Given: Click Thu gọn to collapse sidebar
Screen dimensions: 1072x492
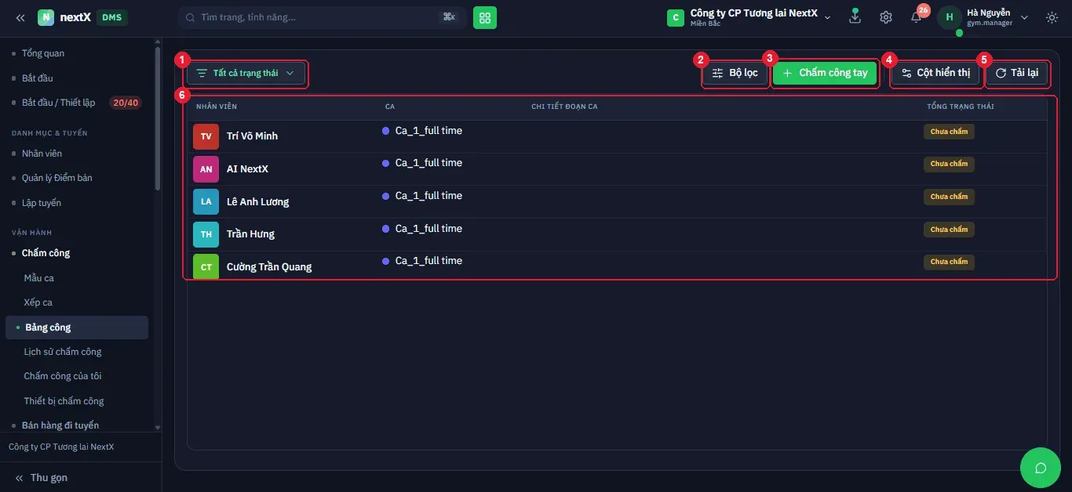Looking at the screenshot, I should pyautogui.click(x=41, y=478).
